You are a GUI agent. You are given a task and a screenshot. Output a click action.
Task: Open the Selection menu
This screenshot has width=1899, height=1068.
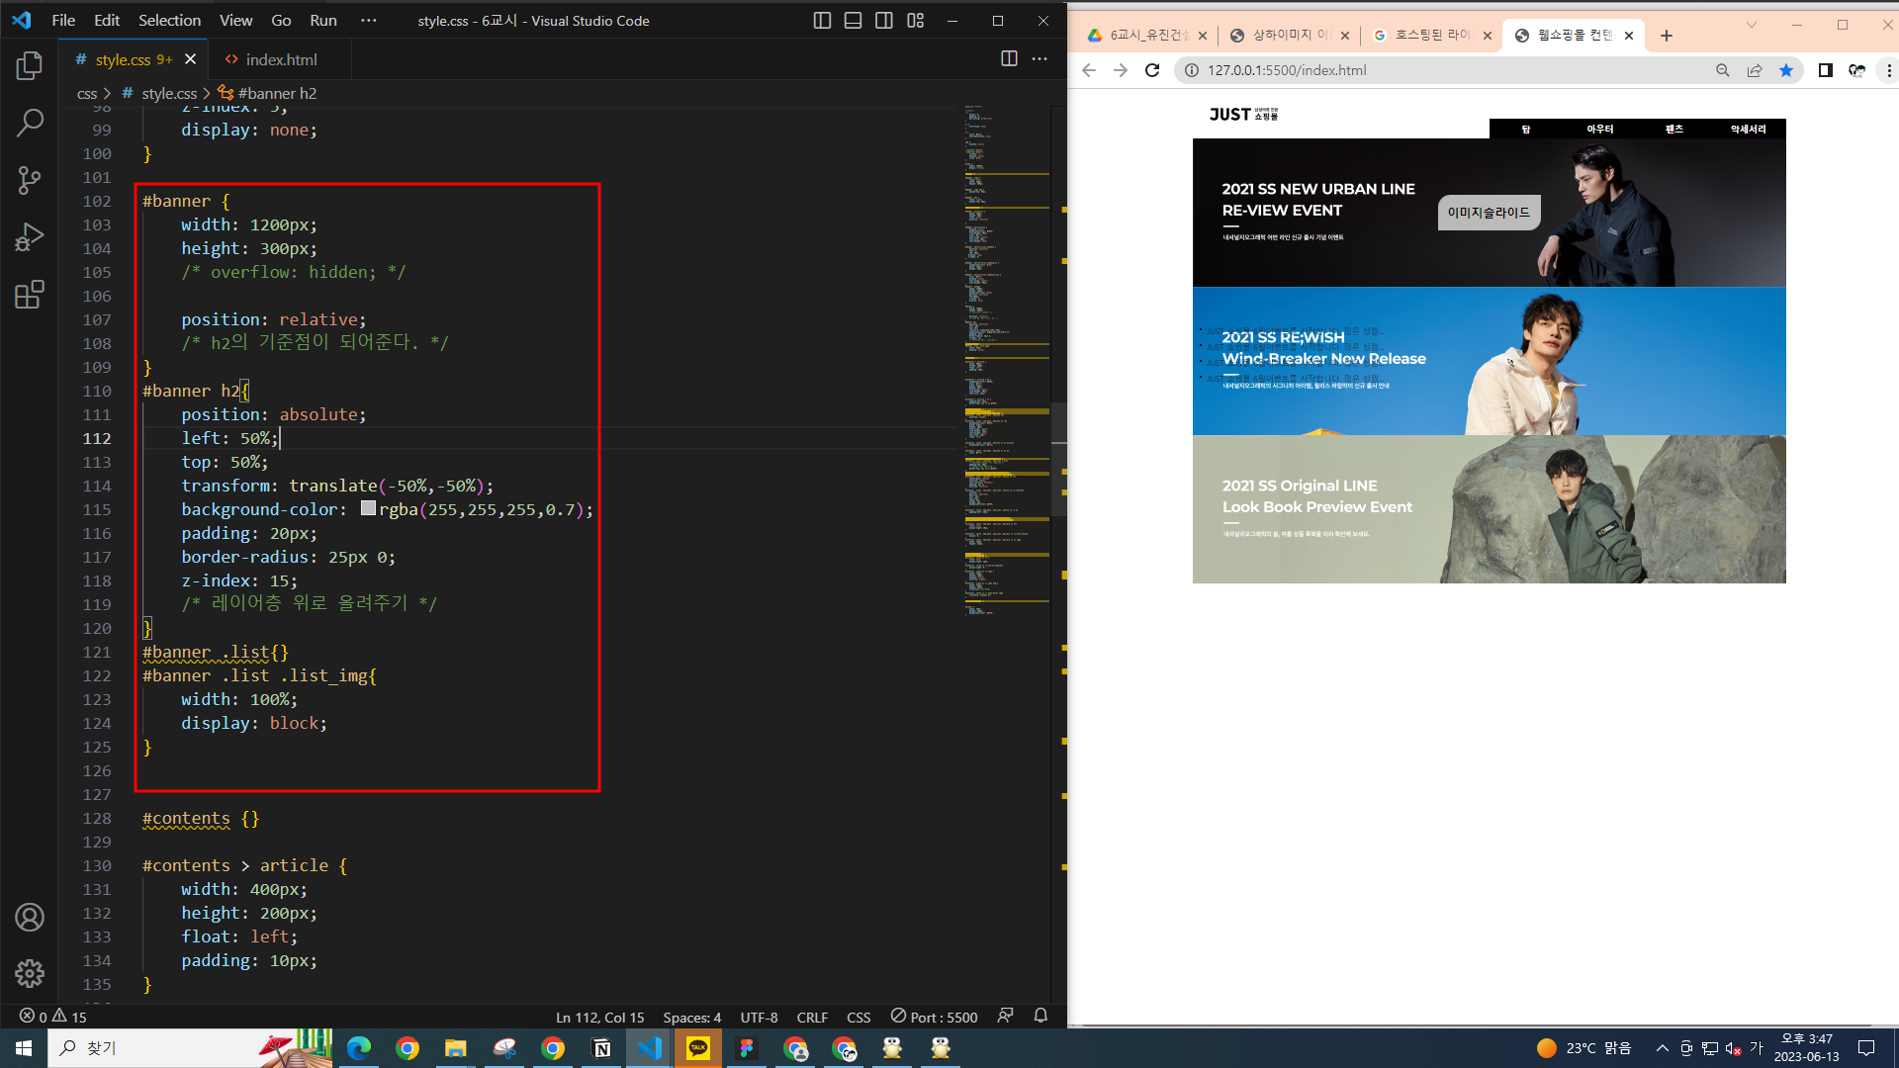tap(169, 21)
